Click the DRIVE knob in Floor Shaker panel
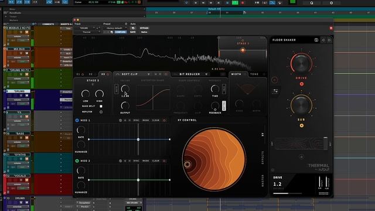The width and height of the screenshot is (375, 211). tap(301, 64)
